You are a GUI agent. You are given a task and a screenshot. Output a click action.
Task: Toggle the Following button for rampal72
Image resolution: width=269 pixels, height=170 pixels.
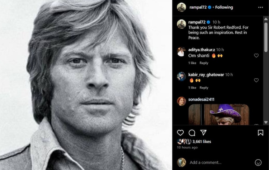pyautogui.click(x=224, y=7)
